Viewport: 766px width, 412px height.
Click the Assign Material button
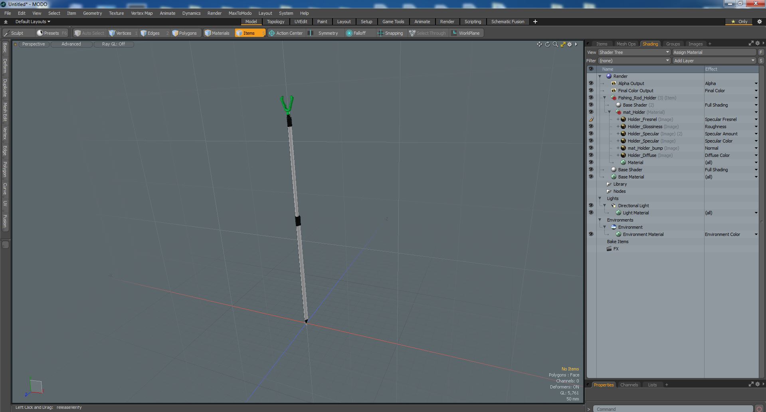(x=714, y=52)
